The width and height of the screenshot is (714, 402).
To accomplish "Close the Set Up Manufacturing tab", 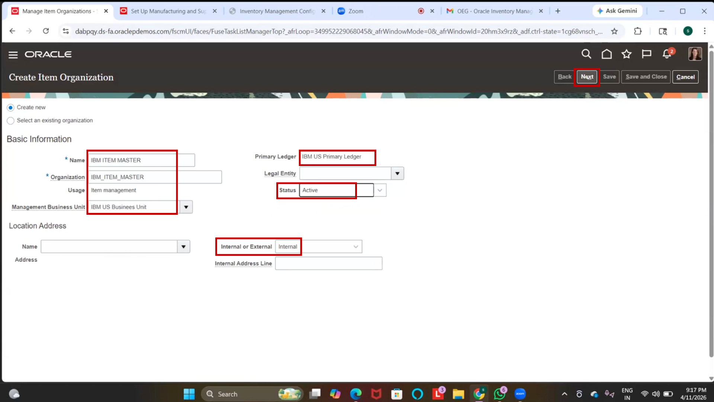I will pos(215,11).
